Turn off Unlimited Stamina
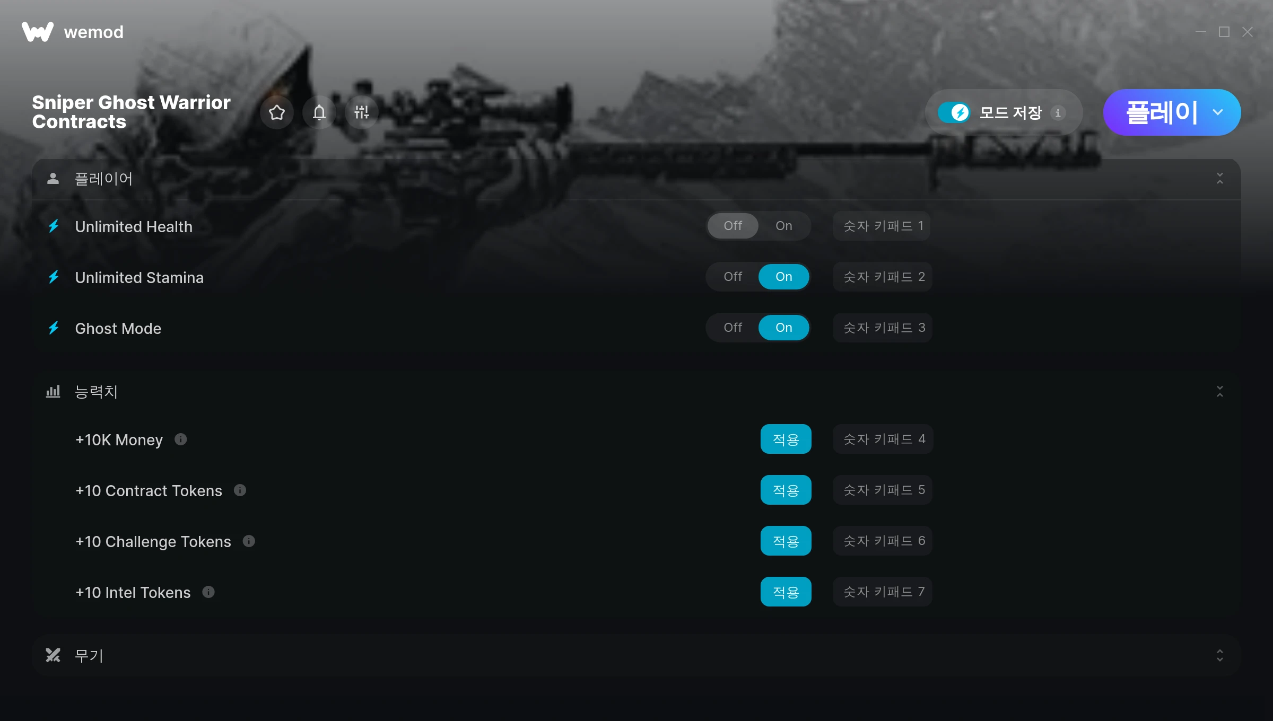 (733, 277)
